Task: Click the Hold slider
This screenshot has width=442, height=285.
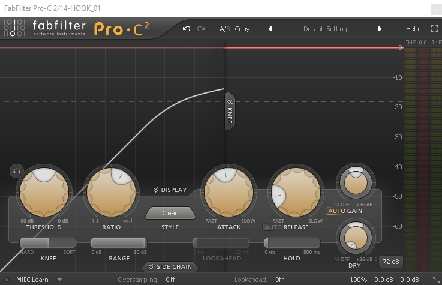Action: point(292,243)
